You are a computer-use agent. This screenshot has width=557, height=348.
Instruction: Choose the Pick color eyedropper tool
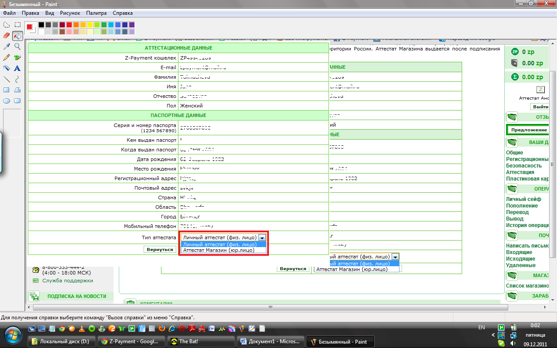(7, 46)
